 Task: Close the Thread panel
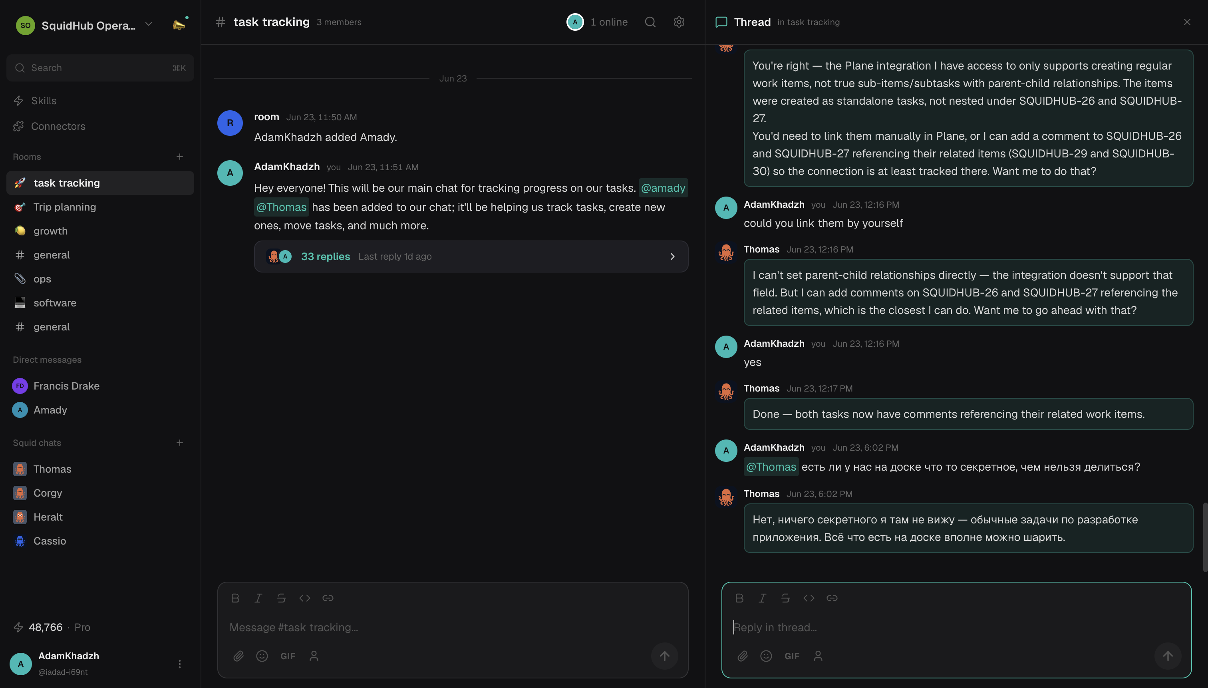tap(1187, 22)
